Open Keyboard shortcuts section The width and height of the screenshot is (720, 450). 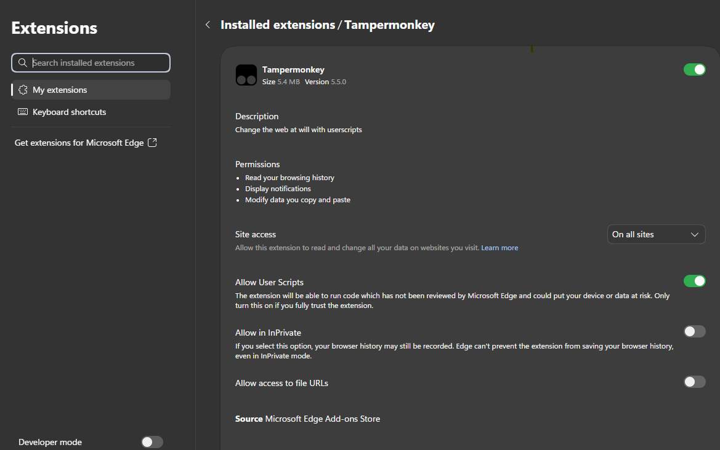coord(91,112)
